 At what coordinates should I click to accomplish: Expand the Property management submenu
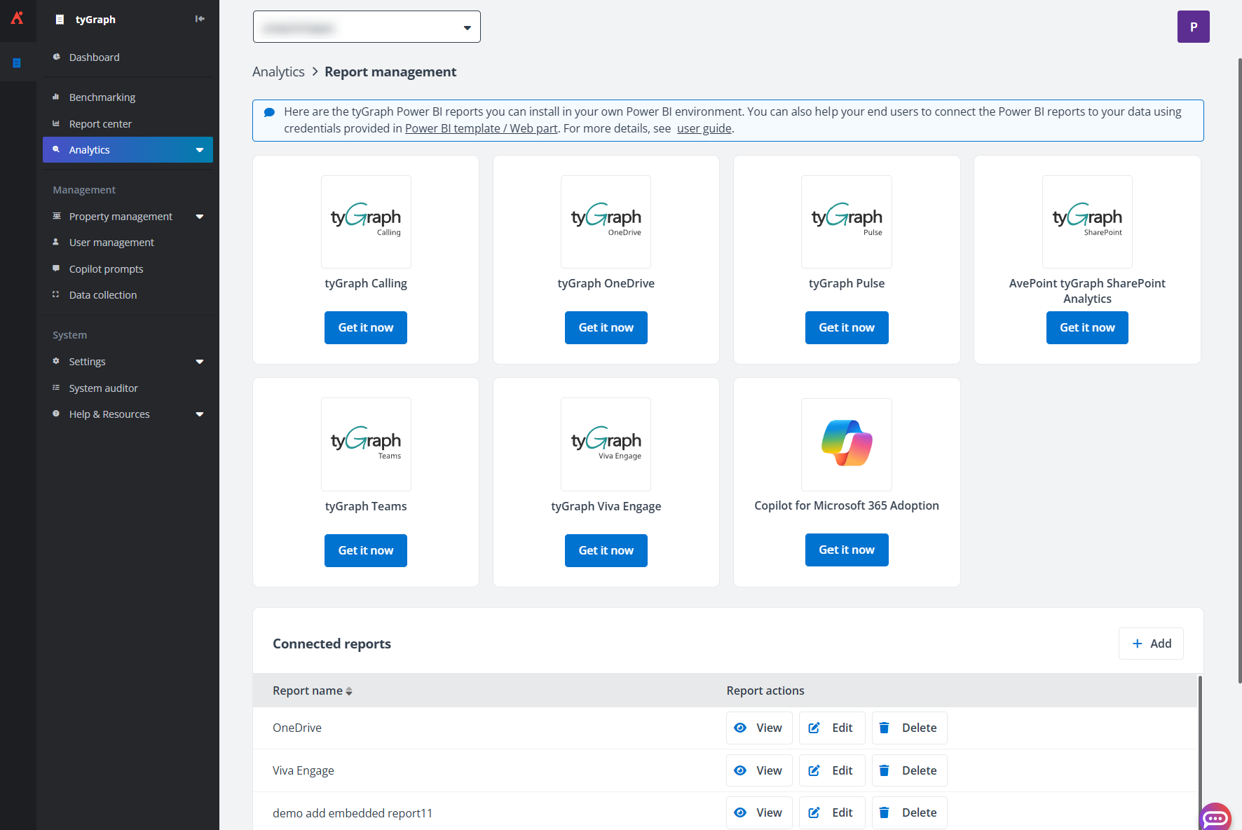(200, 216)
